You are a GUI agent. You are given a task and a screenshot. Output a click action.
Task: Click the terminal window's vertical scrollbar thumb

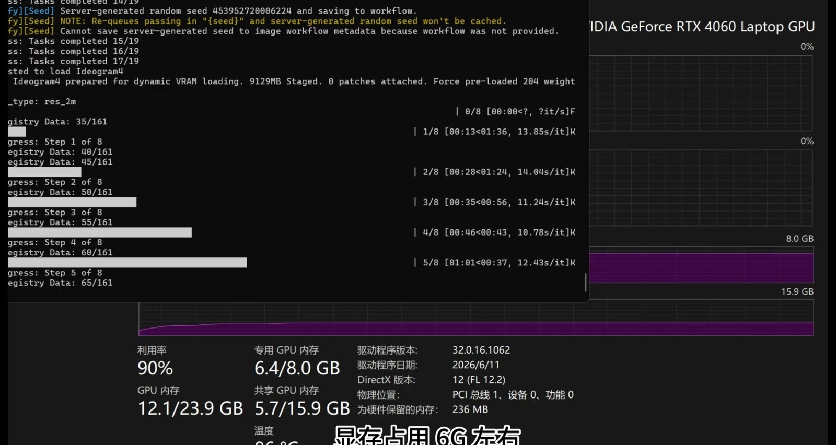[x=585, y=282]
